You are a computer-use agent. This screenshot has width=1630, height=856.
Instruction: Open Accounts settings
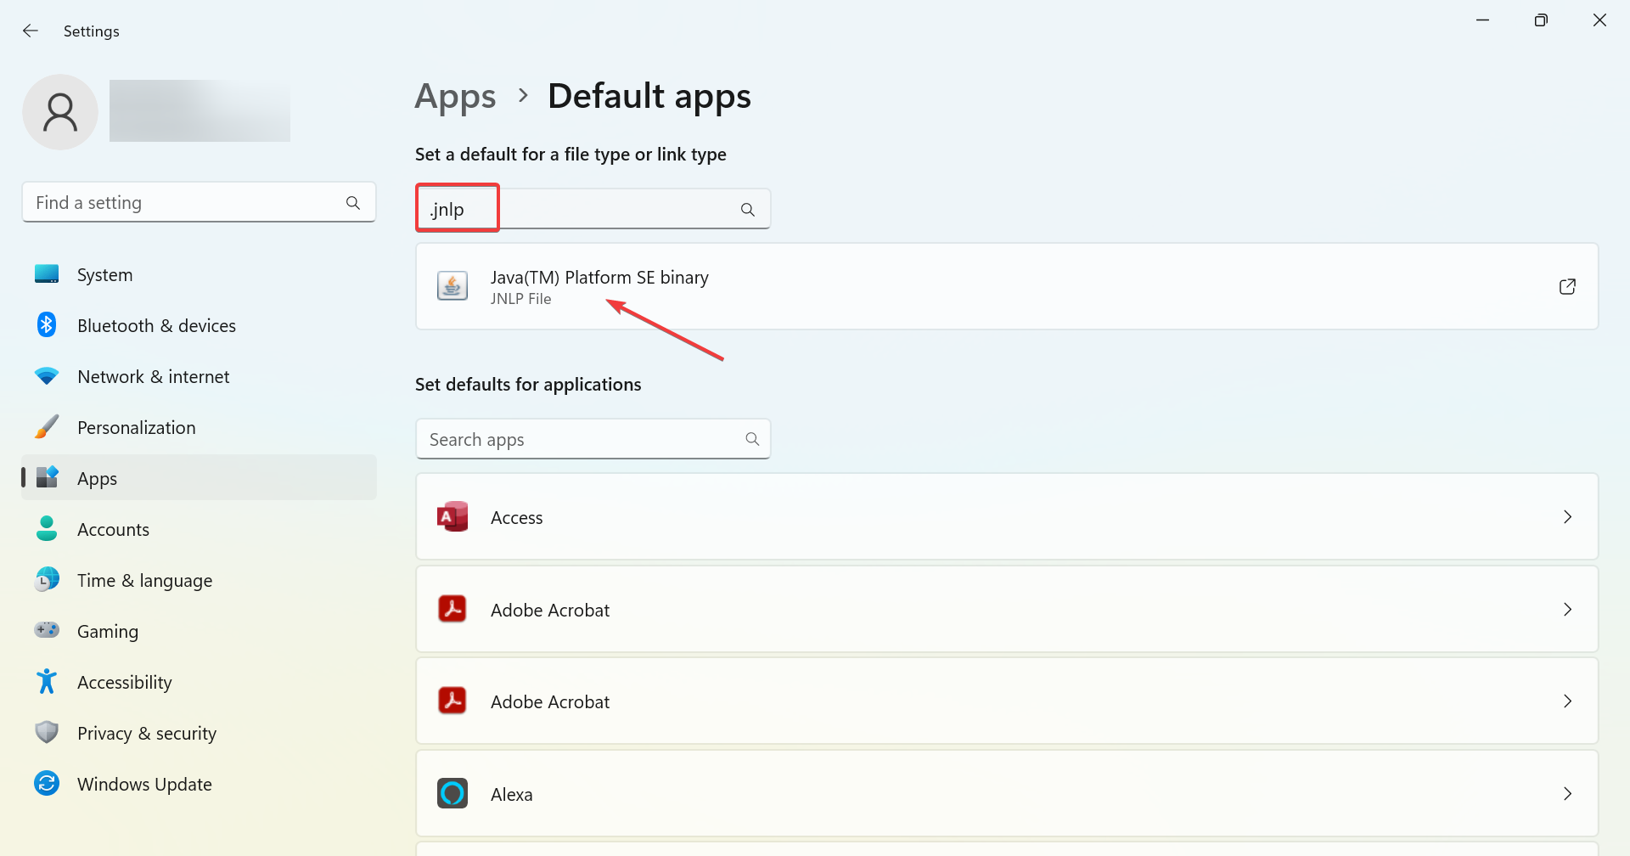(x=199, y=529)
